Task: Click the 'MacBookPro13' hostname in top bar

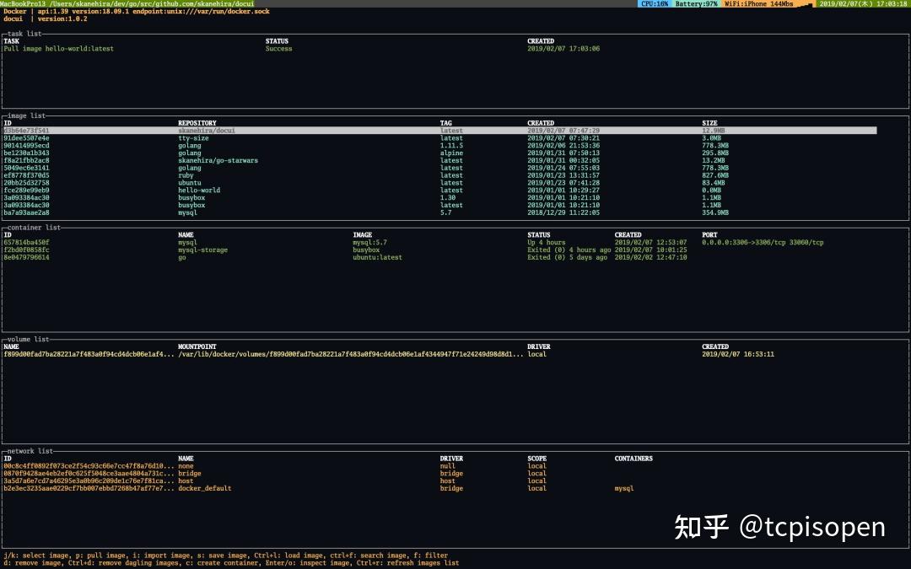Action: (x=23, y=3)
